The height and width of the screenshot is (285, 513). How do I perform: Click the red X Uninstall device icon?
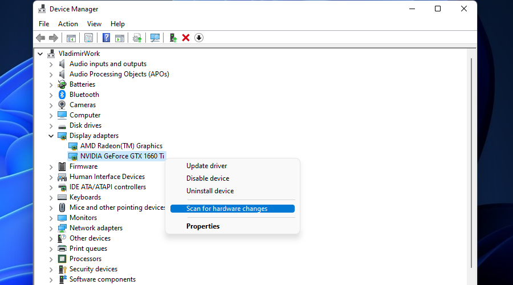186,38
